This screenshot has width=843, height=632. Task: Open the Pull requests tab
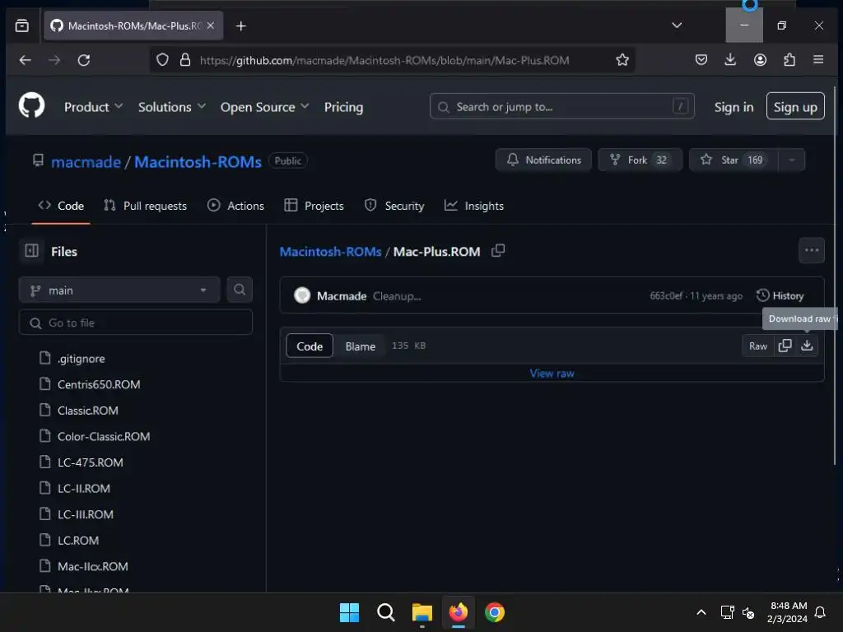145,206
